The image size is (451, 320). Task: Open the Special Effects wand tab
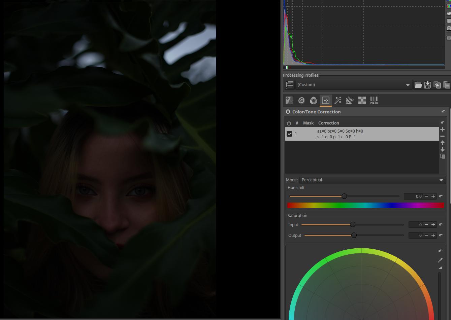pos(338,100)
